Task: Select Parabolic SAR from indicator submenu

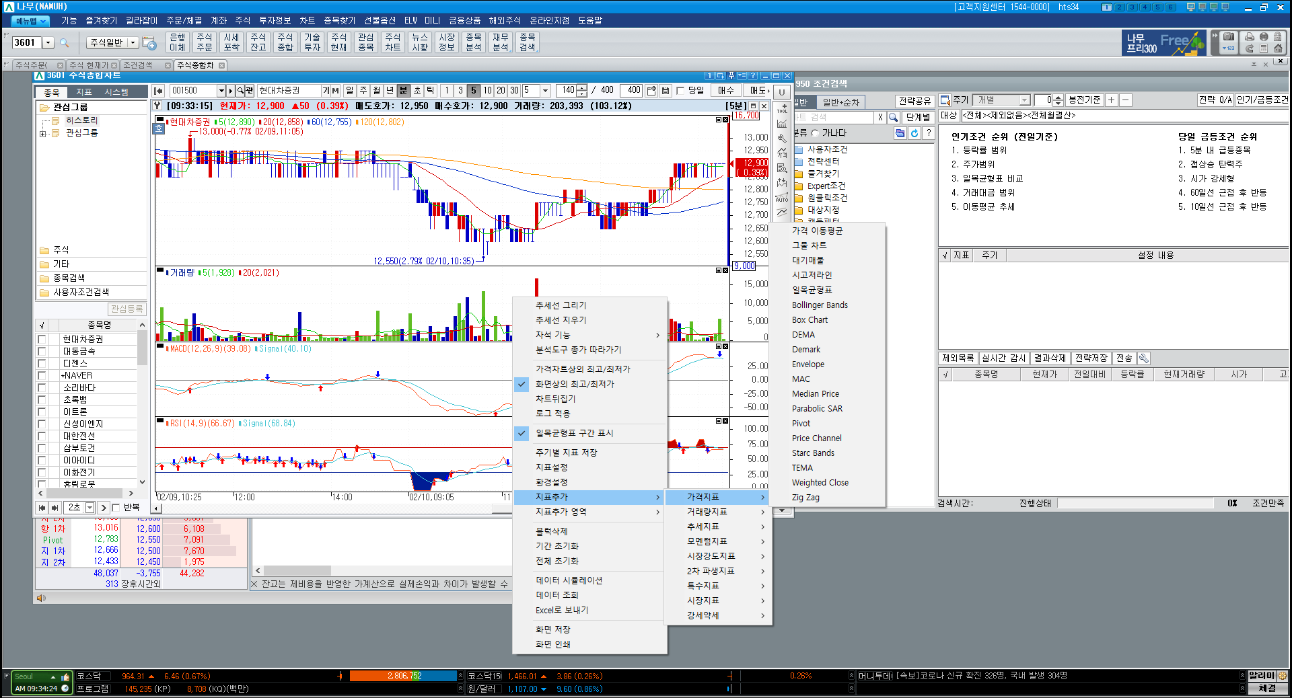Action: 817,409
